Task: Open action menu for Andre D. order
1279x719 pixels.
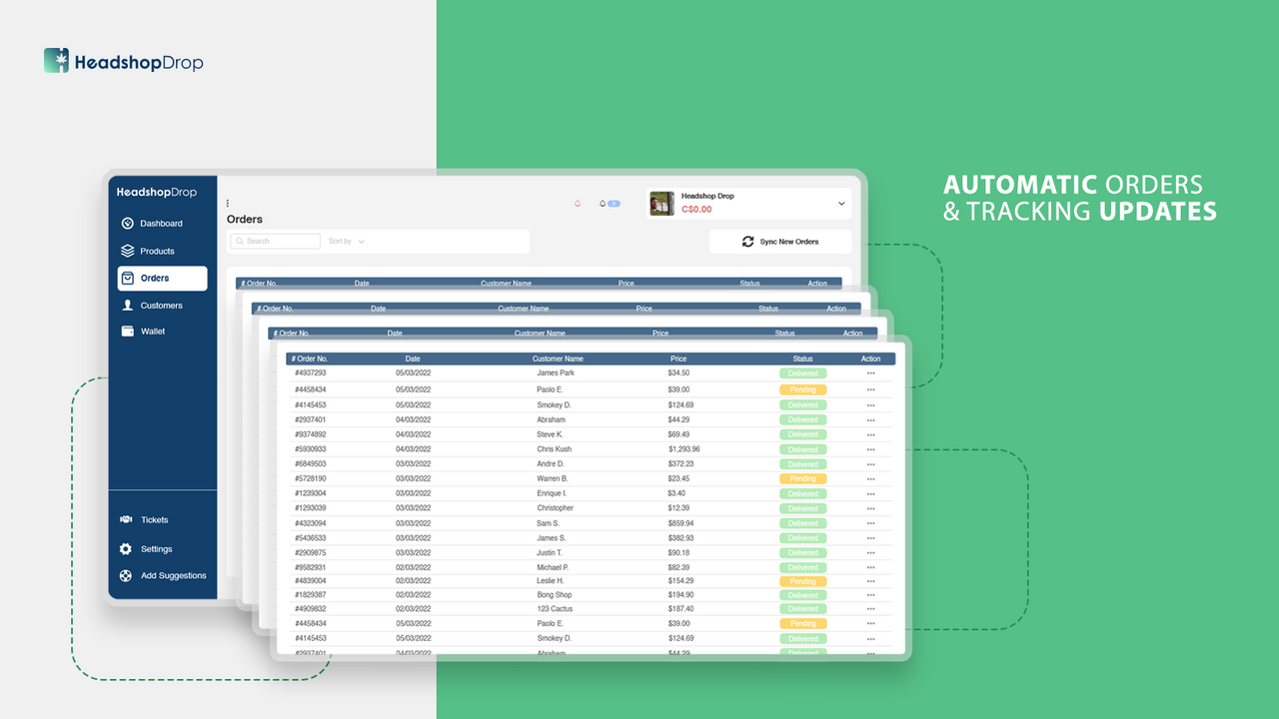Action: tap(870, 464)
